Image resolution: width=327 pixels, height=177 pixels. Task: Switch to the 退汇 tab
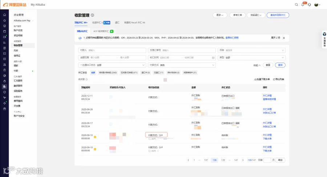click(117, 23)
